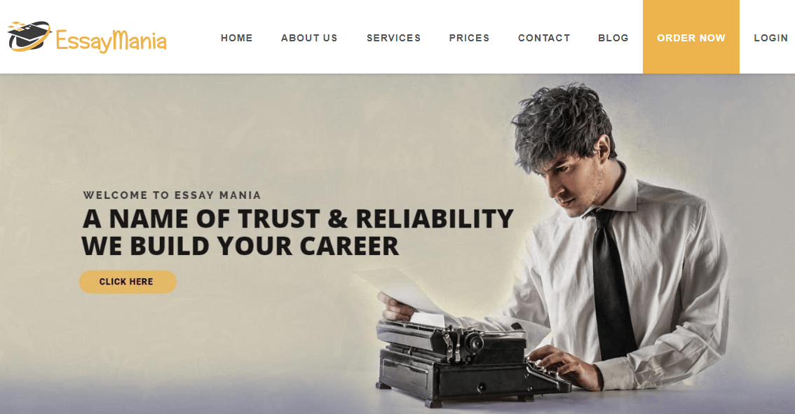Viewport: 795px width, 414px height.
Task: Visit the BLOG section
Action: [x=613, y=38]
